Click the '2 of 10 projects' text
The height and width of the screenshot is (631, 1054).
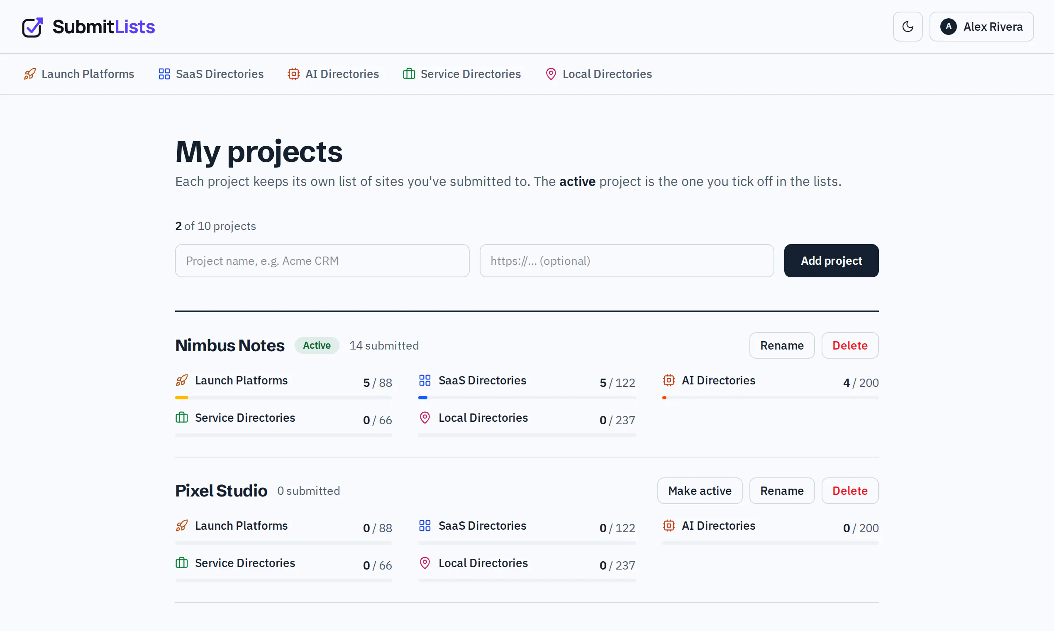[x=215, y=226]
